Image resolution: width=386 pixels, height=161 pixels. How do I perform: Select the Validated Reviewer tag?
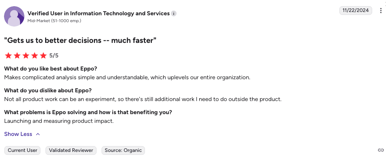[x=71, y=150]
